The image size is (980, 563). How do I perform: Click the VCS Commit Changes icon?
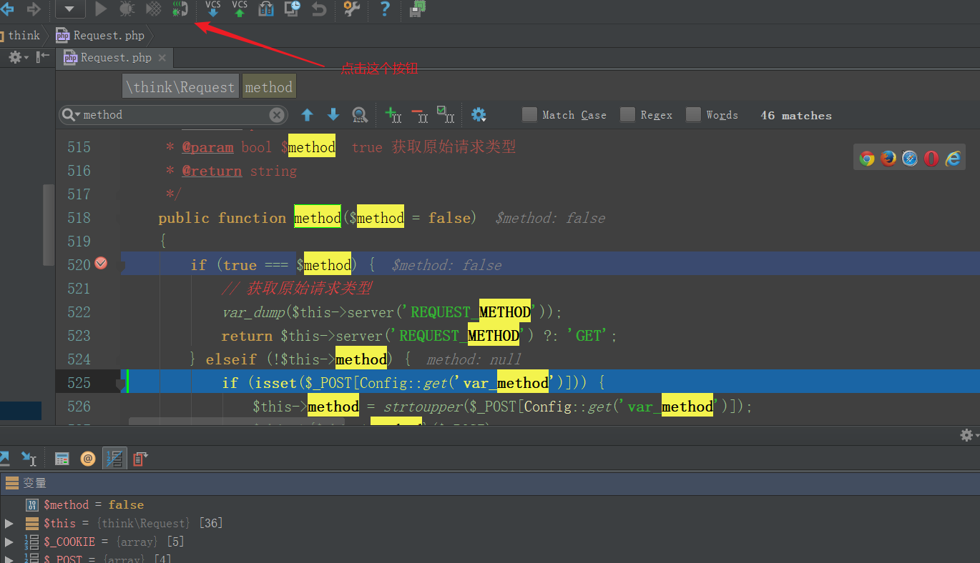pos(239,9)
